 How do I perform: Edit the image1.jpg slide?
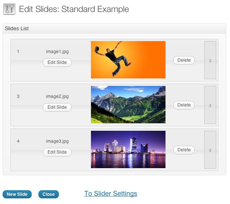[x=57, y=62]
